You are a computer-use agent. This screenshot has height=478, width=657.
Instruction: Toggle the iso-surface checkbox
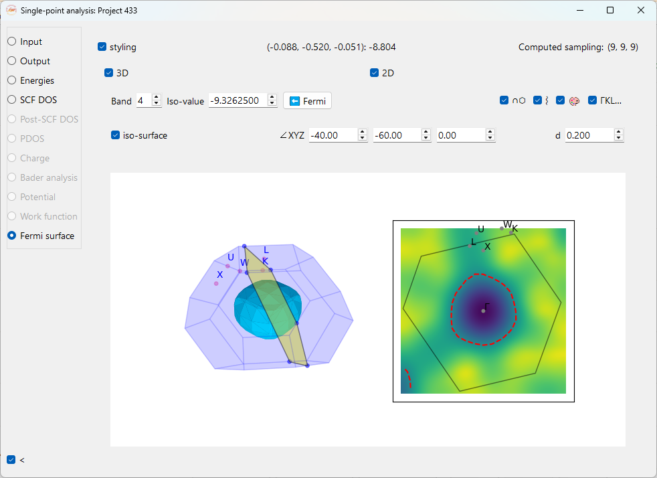(x=115, y=135)
